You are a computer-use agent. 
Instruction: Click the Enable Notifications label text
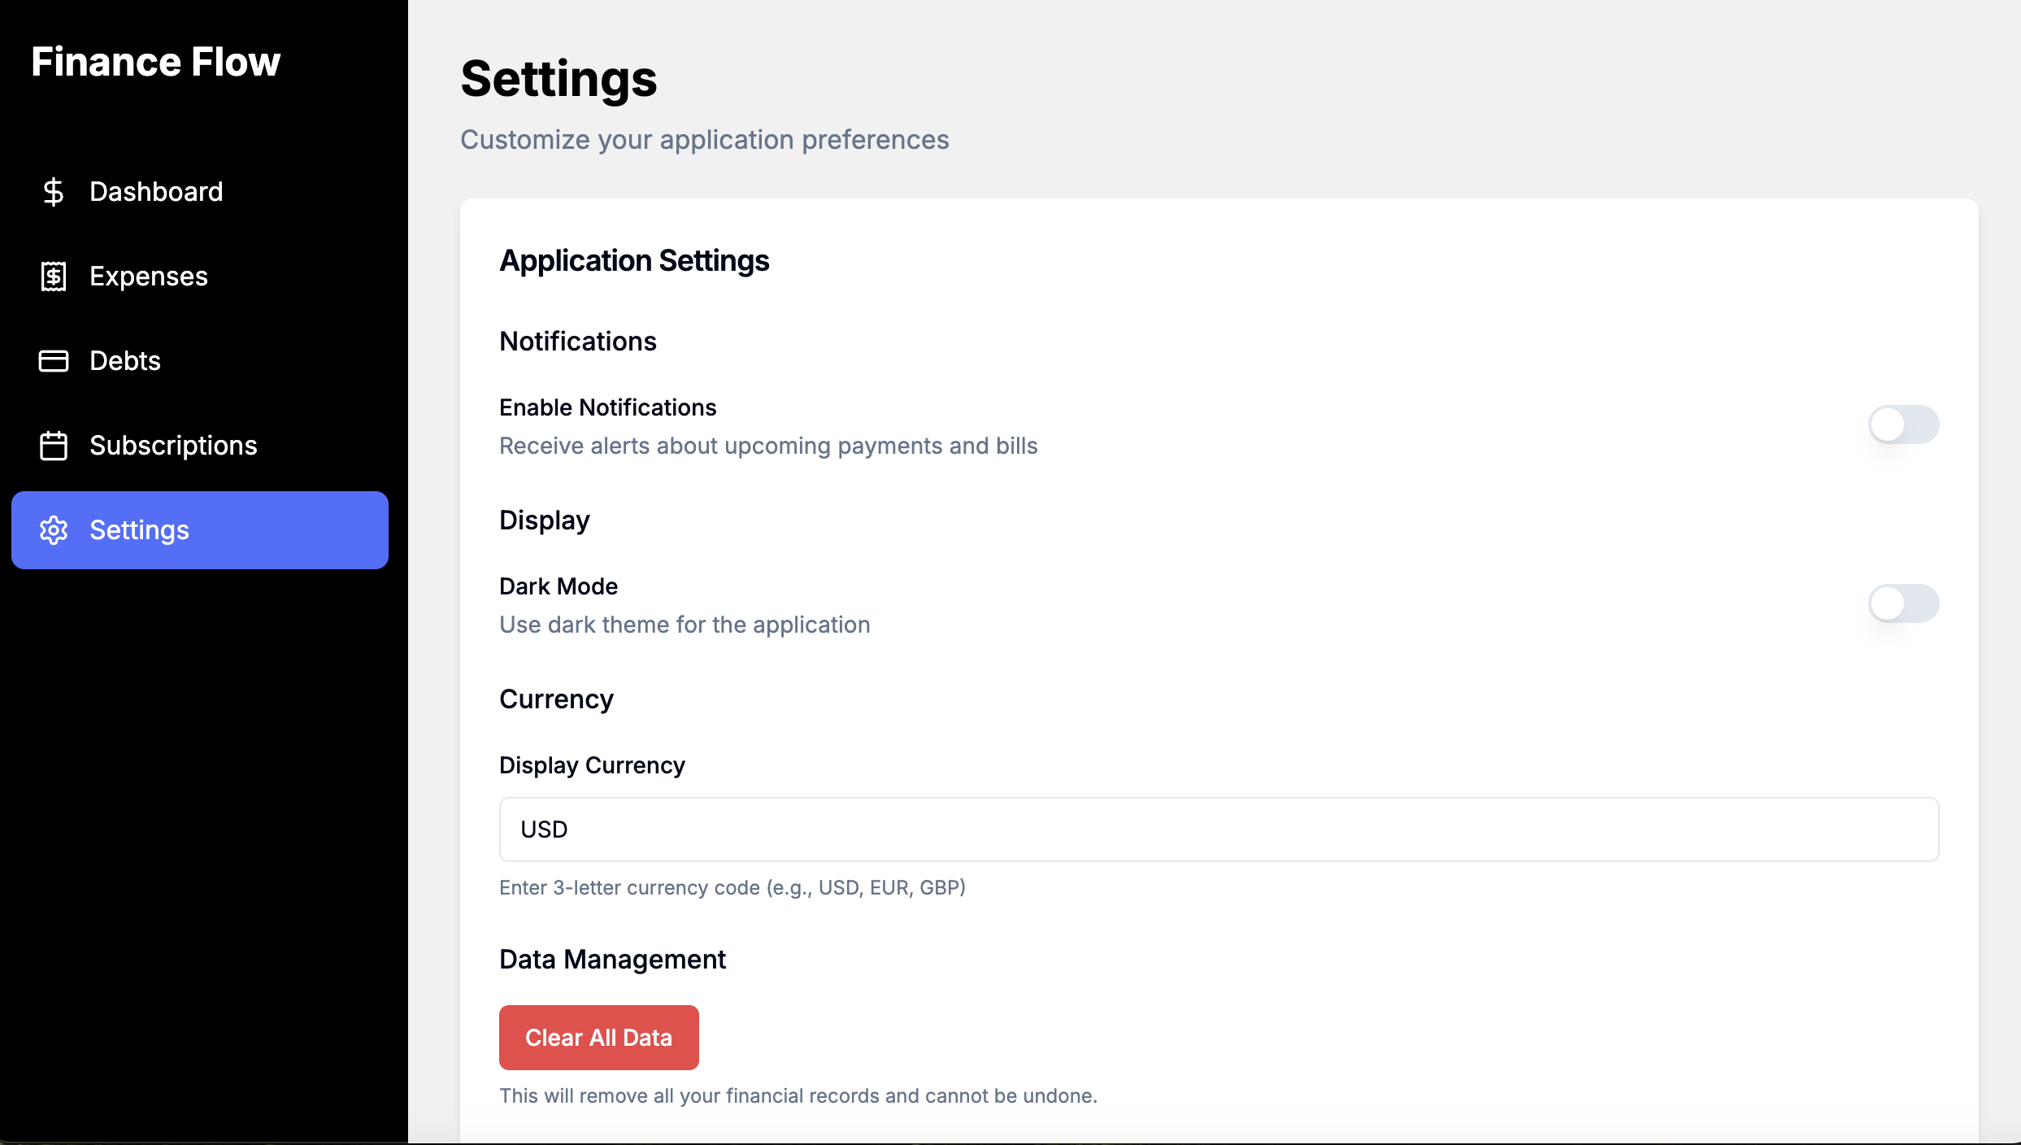(x=607, y=407)
